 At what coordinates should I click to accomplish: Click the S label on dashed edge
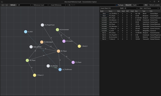44,51
